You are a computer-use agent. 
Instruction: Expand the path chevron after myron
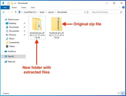56,12
